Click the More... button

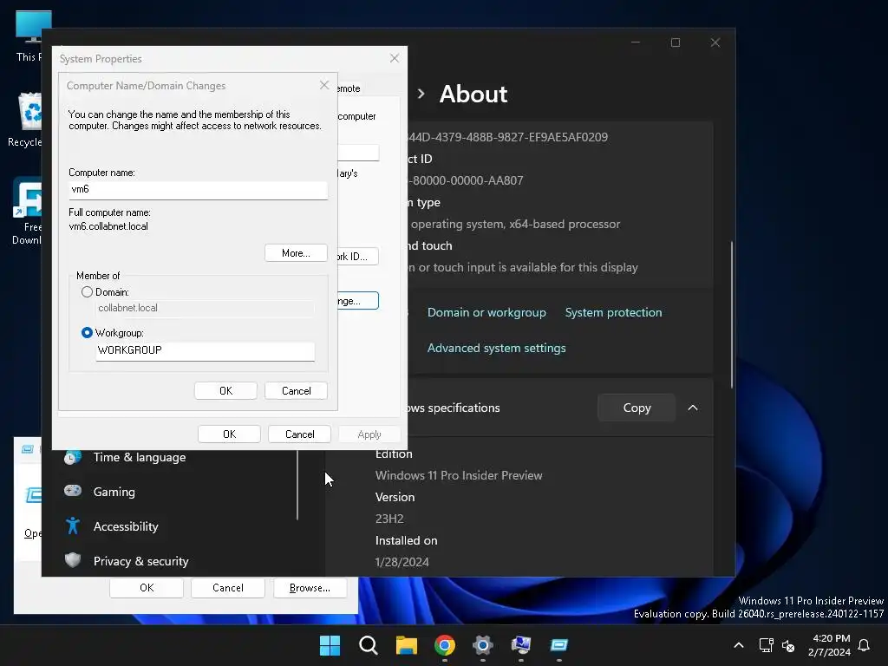(296, 253)
